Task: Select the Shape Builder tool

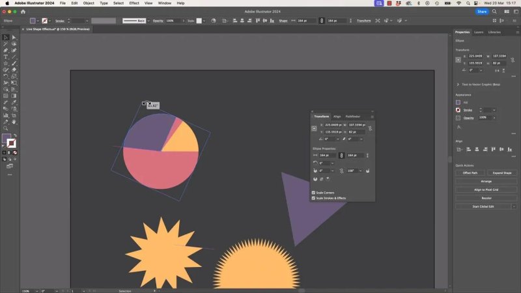Action: coord(6,89)
